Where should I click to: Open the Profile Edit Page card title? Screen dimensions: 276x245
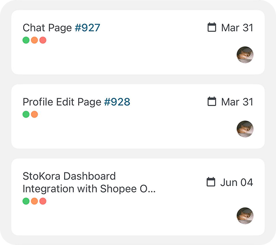point(62,102)
